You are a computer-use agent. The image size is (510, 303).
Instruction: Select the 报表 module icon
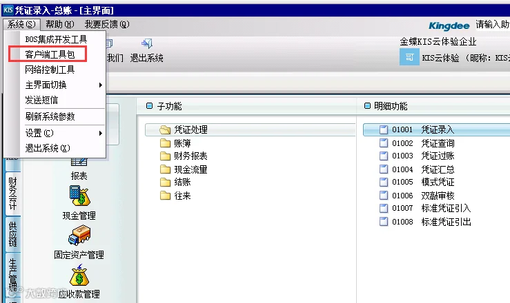pos(79,162)
